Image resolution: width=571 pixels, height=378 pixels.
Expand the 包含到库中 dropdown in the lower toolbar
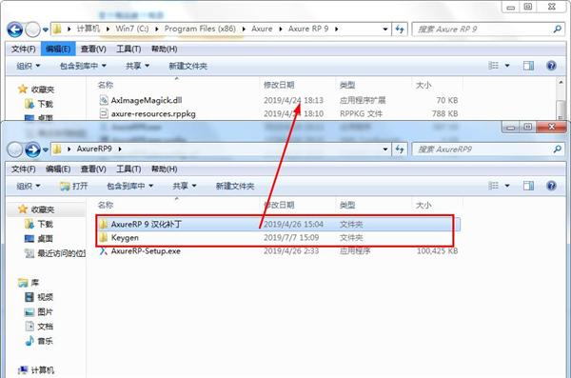click(x=129, y=186)
